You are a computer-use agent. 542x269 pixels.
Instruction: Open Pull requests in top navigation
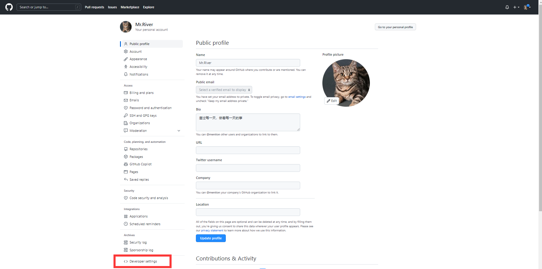tap(94, 7)
